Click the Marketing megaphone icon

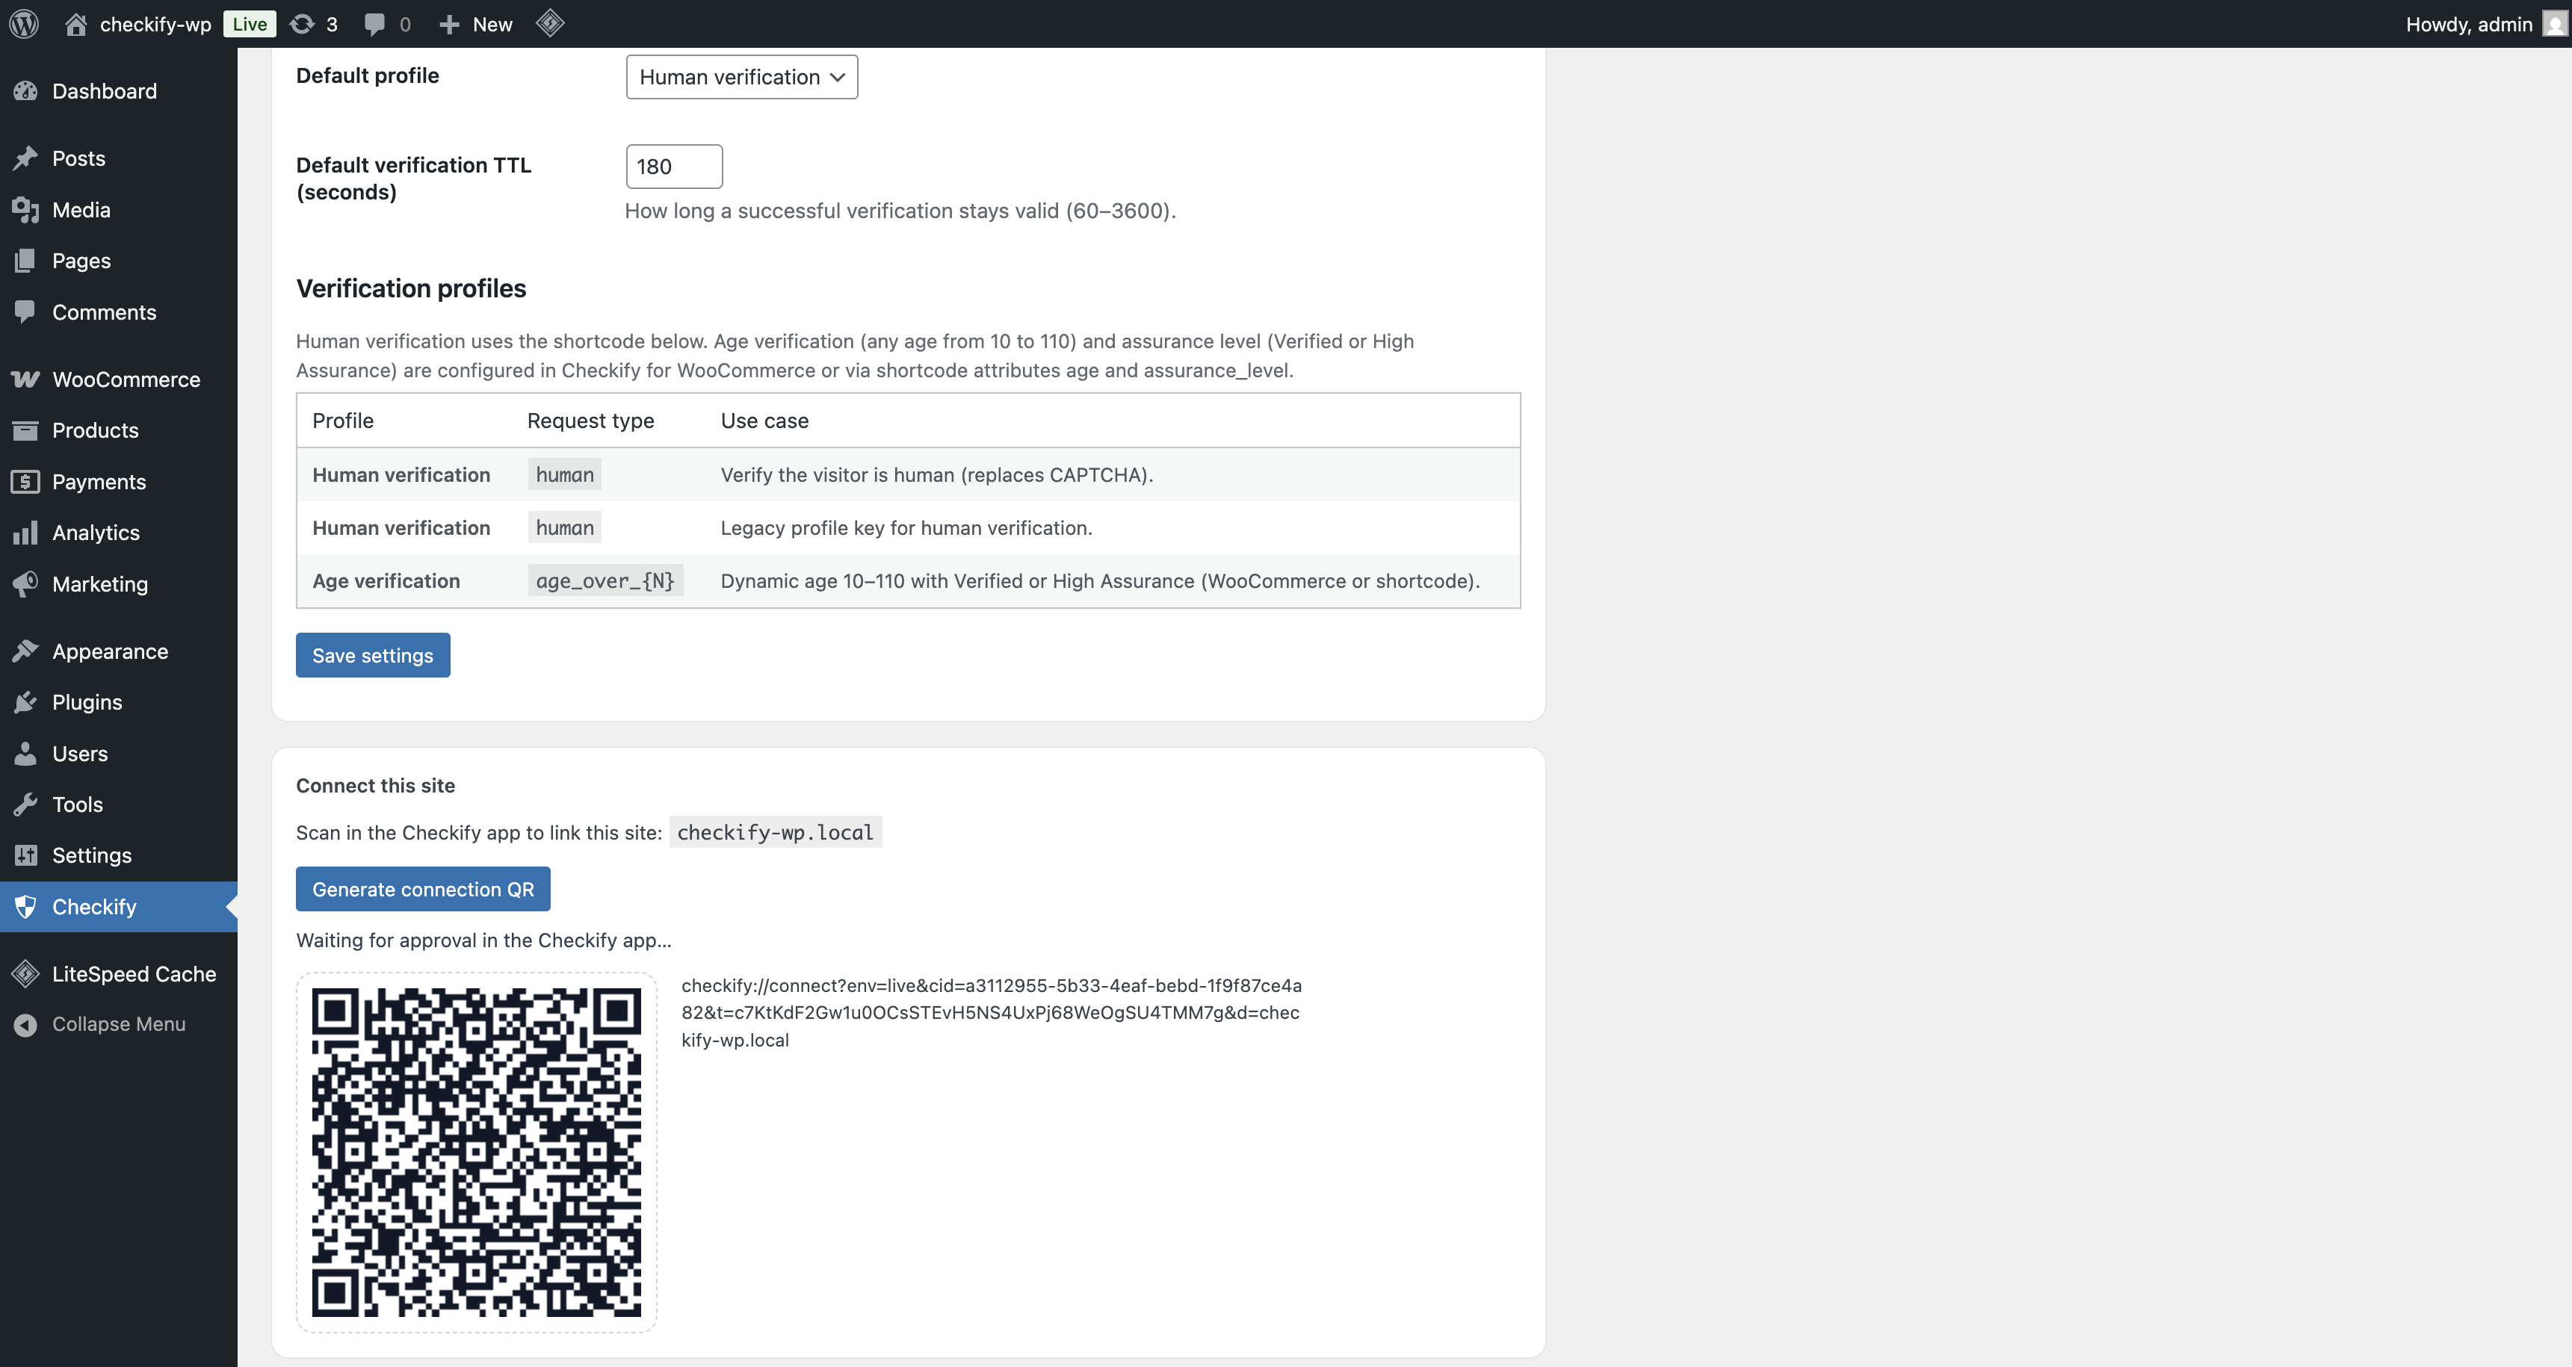(26, 583)
